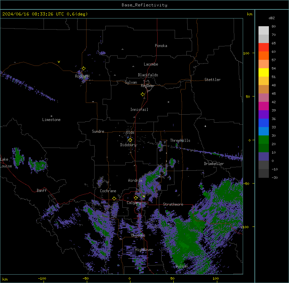Click the Didsbury town label

point(128,145)
